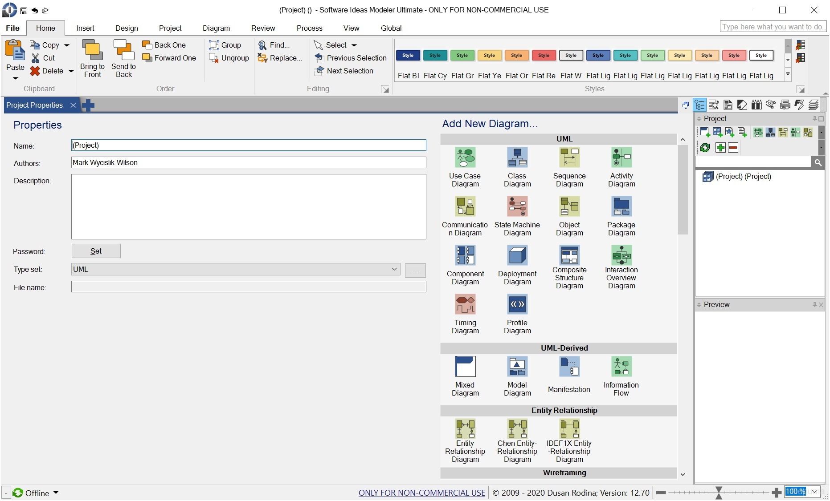
Task: Click the Set password button
Action: [x=96, y=251]
